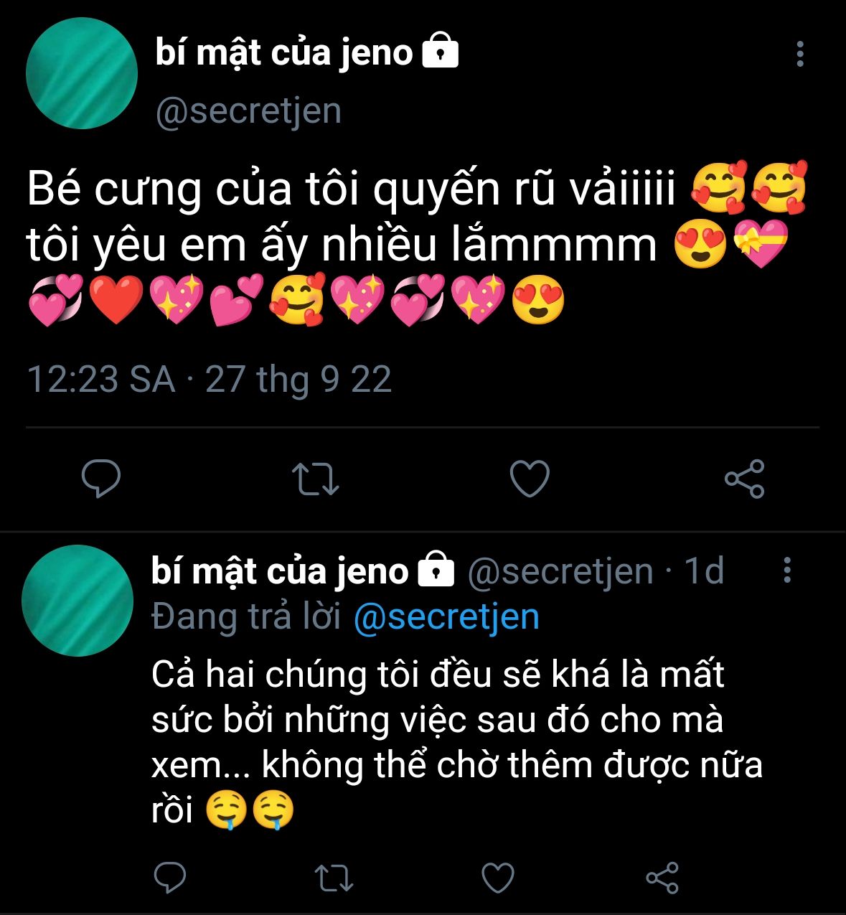Screen dimensions: 846x915
Task: View timestamp 12:23 SA · 27 thg 9 22
Action: tap(209, 379)
